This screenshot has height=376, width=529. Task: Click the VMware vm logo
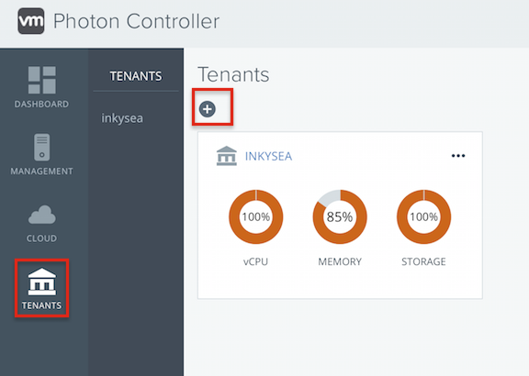tap(31, 21)
